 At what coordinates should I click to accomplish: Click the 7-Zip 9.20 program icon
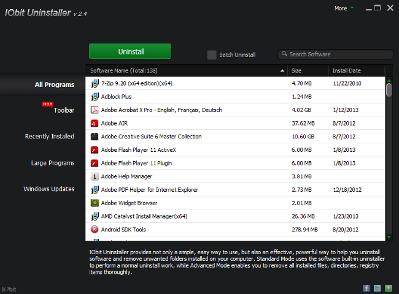click(x=95, y=83)
